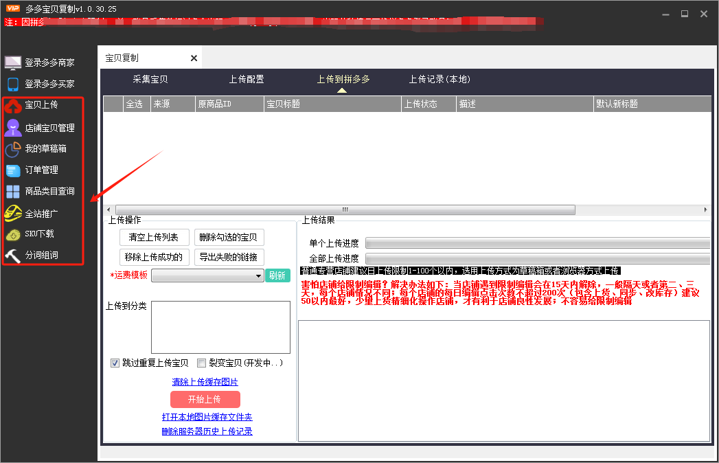Viewport: 719px width, 463px height.
Task: Open the 上传记录(本地) tab
Action: (x=440, y=80)
